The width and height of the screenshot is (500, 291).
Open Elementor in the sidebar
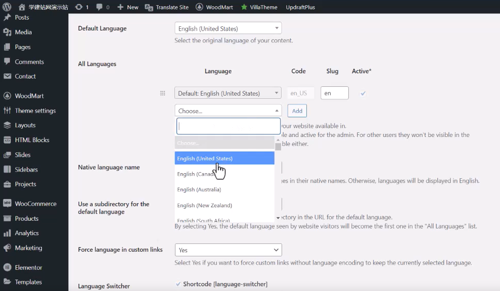click(x=7, y=267)
